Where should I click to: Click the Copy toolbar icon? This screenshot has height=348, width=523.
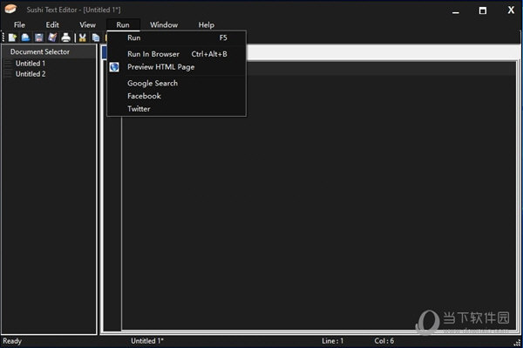click(96, 38)
